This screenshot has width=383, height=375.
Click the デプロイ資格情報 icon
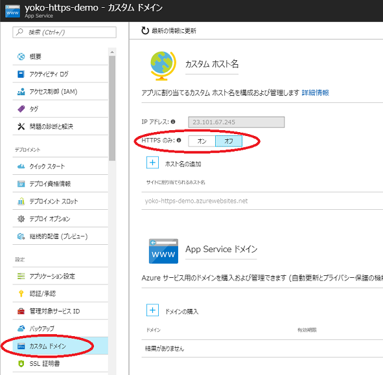click(21, 184)
